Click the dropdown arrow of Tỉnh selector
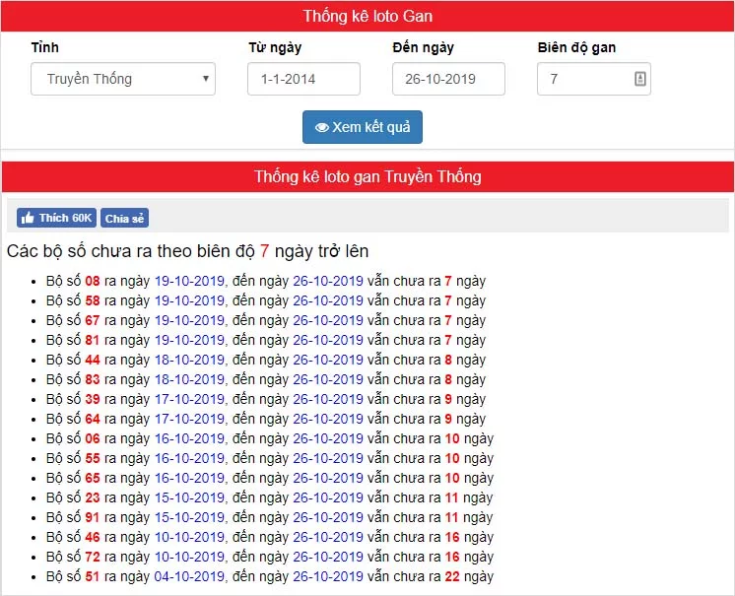Screen dimensions: 735x596 point(205,79)
